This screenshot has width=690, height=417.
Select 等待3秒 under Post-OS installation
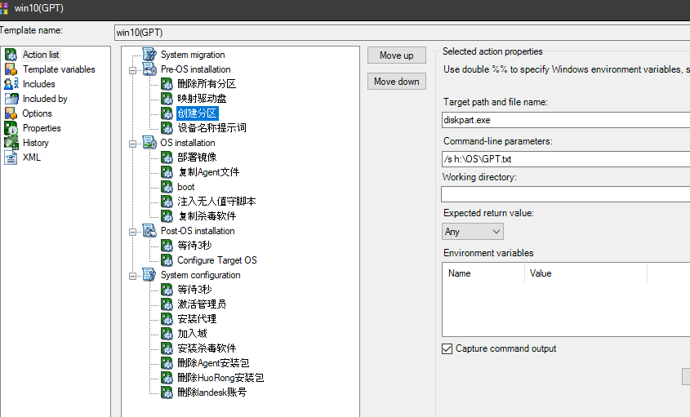tap(194, 246)
